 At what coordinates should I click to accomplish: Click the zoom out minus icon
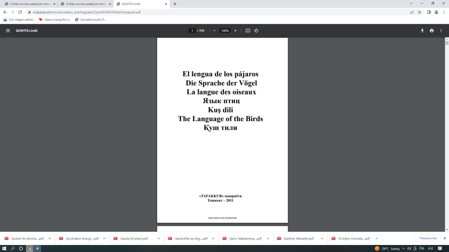click(214, 30)
